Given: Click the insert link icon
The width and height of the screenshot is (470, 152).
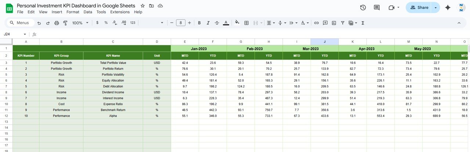Looking at the screenshot, I should [x=316, y=23].
